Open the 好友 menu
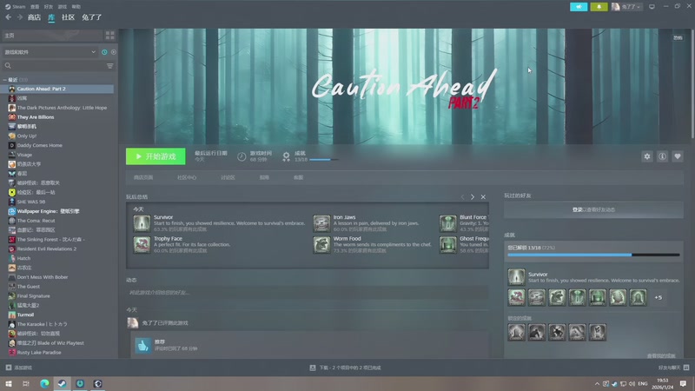 point(49,7)
